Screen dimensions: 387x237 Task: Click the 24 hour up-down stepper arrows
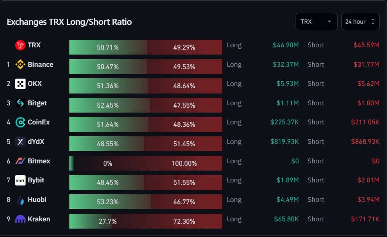pyautogui.click(x=373, y=21)
